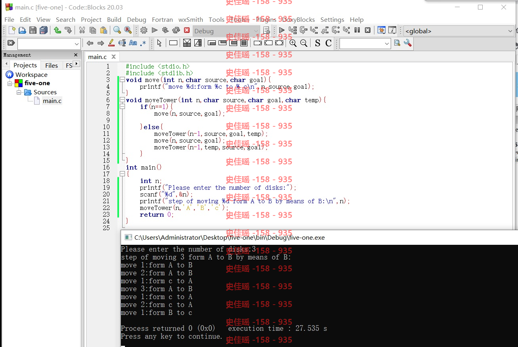Open the combo box beside C button
Viewport: 518px width, 347px height.
(365, 44)
